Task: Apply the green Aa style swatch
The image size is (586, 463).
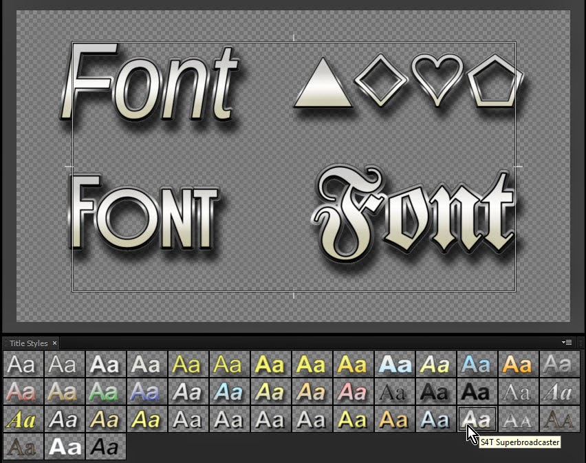Action: click(x=103, y=392)
